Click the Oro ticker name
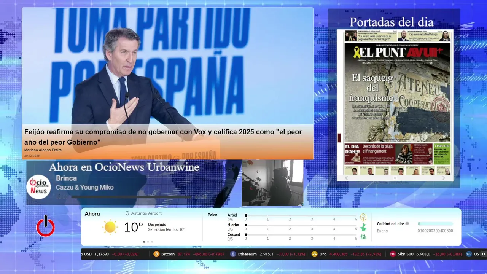487x274 pixels. pos(323,254)
